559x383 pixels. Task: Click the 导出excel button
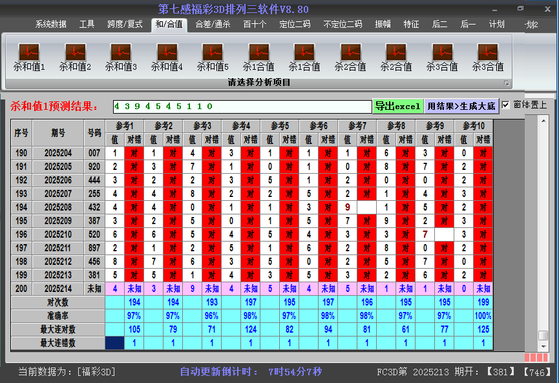click(398, 106)
